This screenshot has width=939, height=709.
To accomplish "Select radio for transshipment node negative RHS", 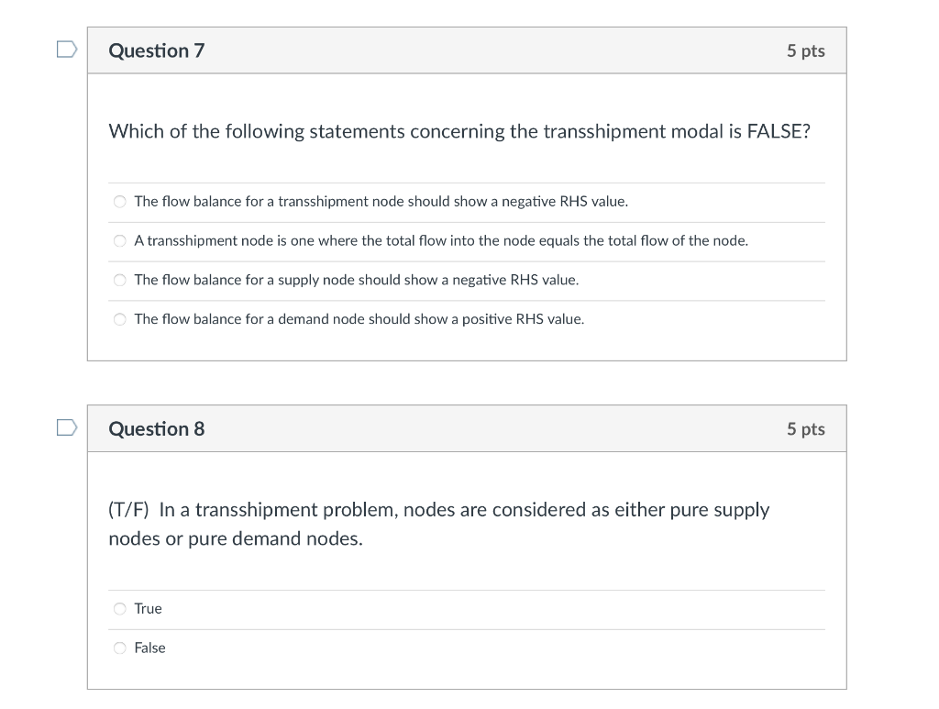I will (120, 202).
